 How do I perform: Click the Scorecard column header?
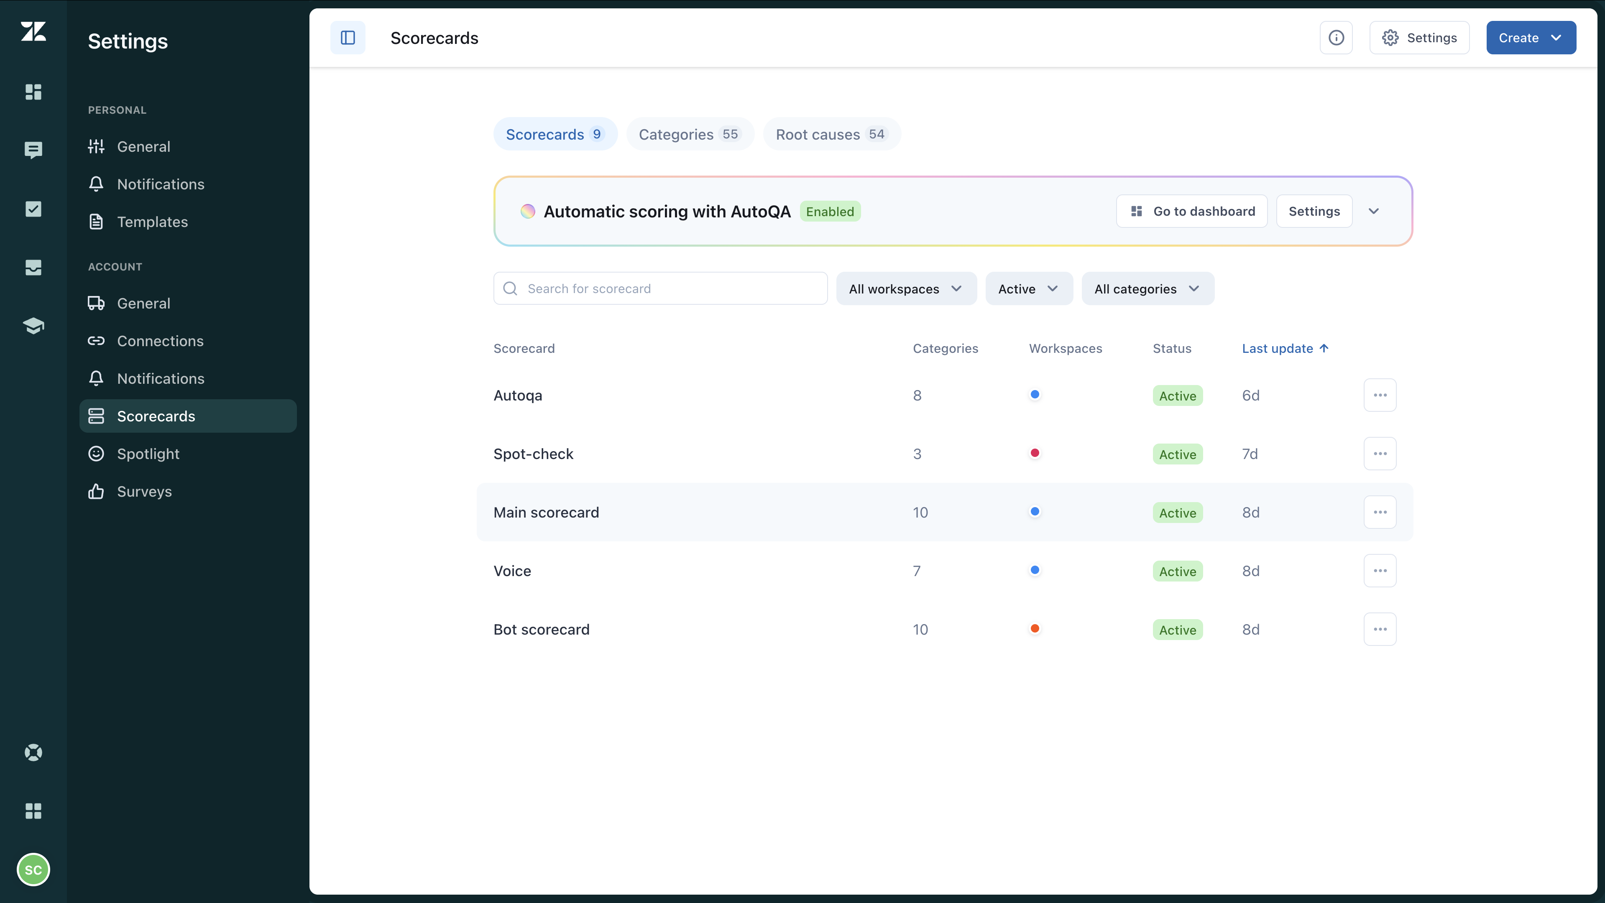click(x=524, y=348)
